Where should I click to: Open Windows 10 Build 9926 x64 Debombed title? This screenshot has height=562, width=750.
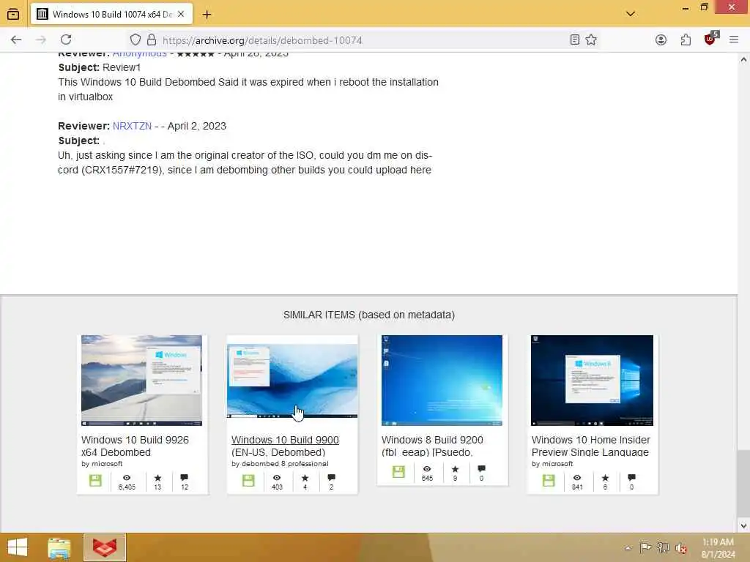135,446
